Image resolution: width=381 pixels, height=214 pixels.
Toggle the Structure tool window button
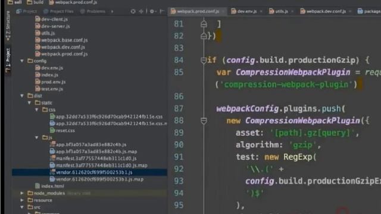pos(8,26)
